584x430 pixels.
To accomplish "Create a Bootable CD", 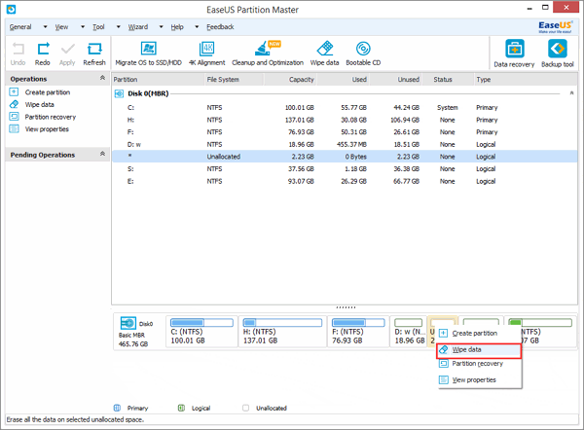I will [x=363, y=54].
